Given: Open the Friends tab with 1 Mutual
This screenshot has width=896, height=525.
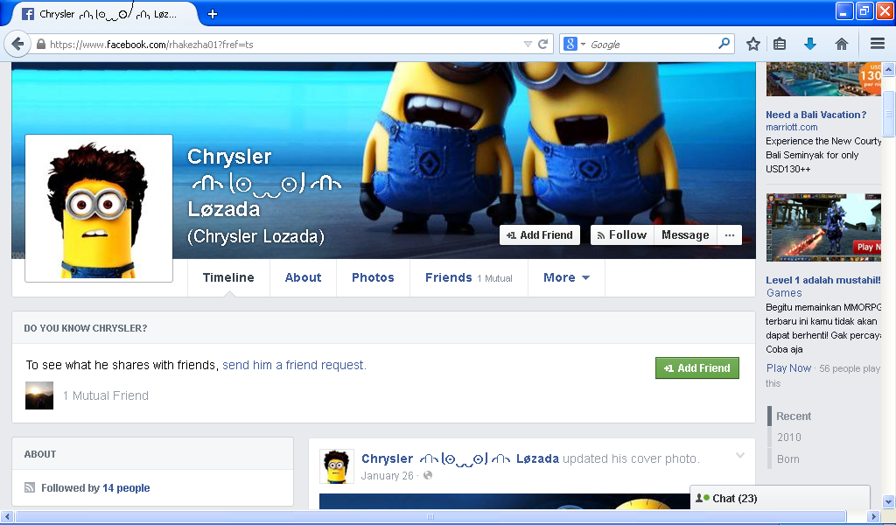Looking at the screenshot, I should tap(469, 277).
